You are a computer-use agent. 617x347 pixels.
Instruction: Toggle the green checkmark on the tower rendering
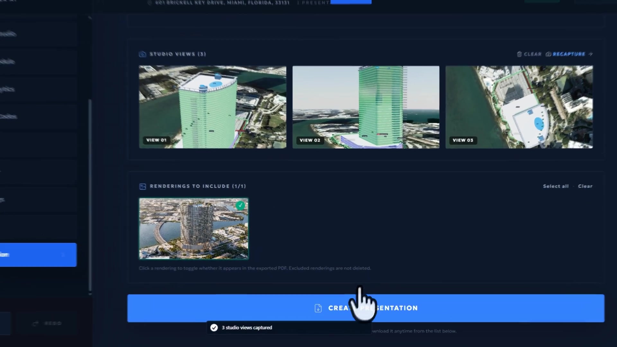tap(240, 205)
